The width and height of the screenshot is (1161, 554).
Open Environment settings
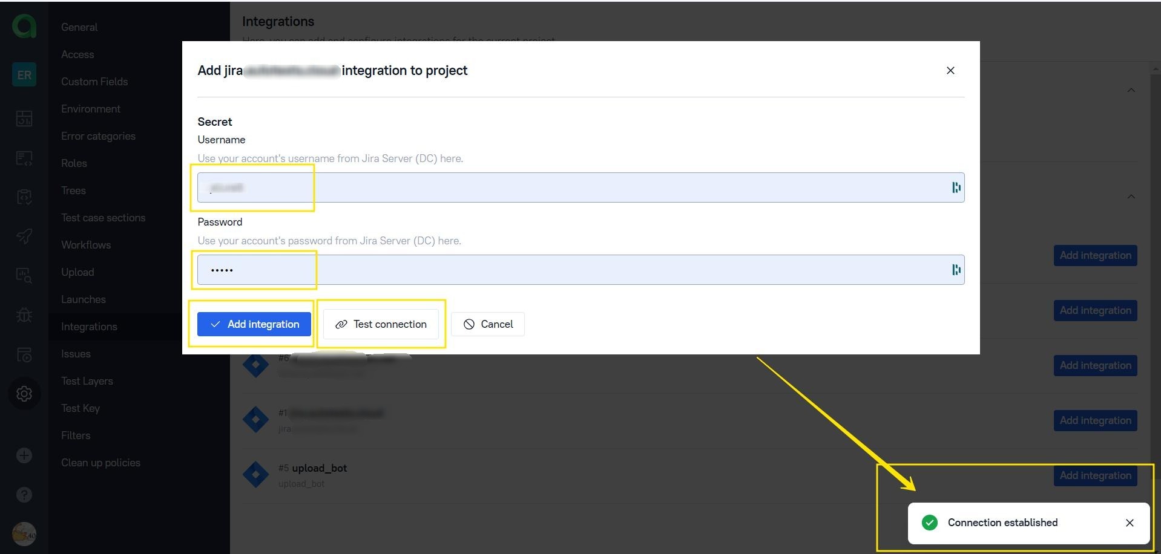click(x=91, y=109)
